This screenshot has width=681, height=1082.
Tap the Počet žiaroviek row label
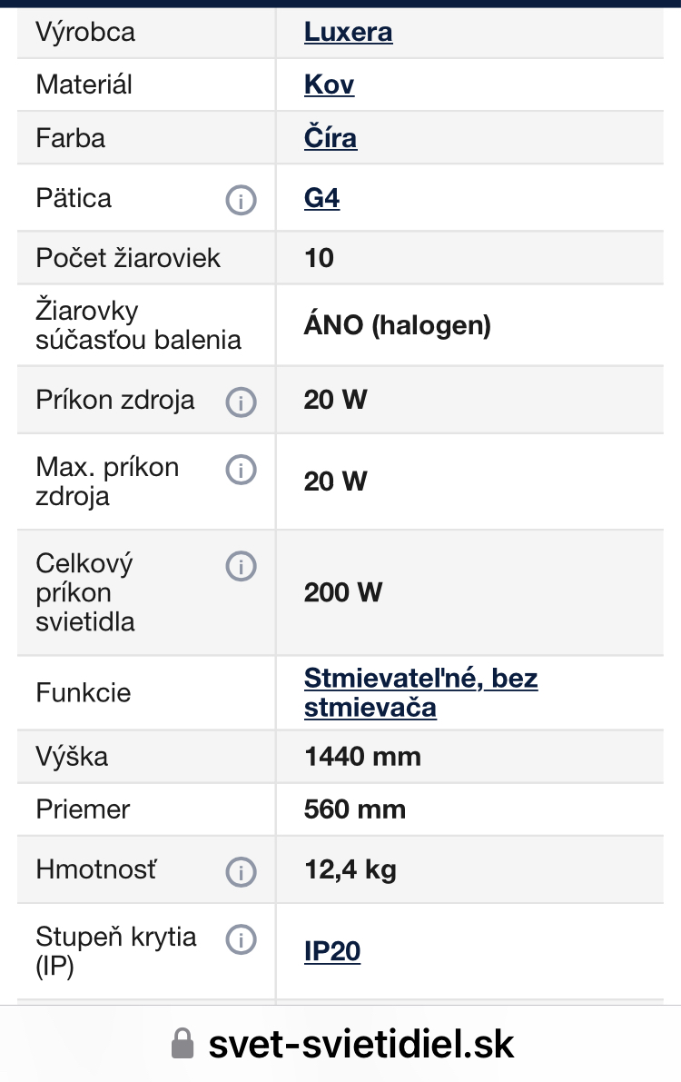(x=128, y=258)
